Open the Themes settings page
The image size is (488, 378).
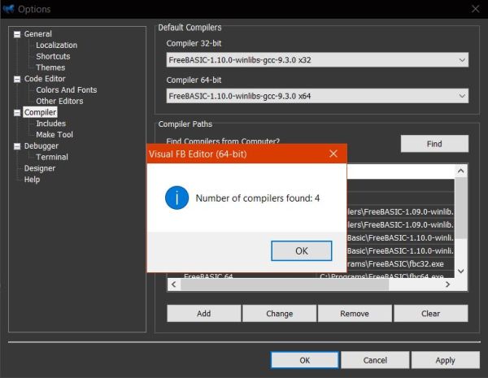coord(50,67)
